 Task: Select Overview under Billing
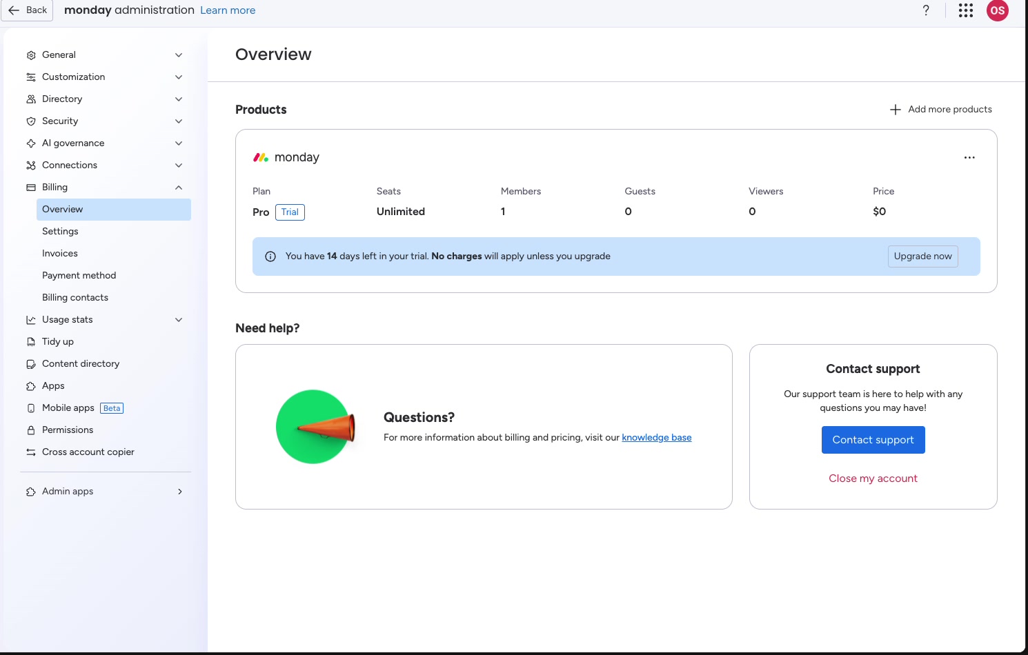[x=114, y=210]
